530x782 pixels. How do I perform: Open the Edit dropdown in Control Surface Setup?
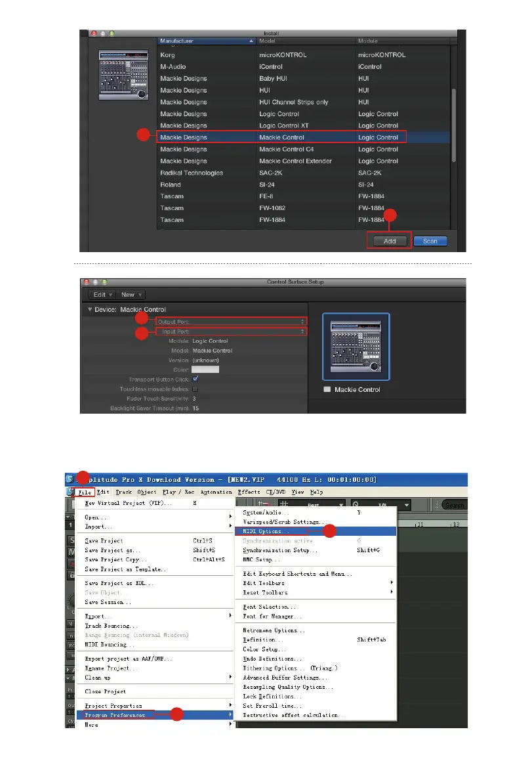102,295
